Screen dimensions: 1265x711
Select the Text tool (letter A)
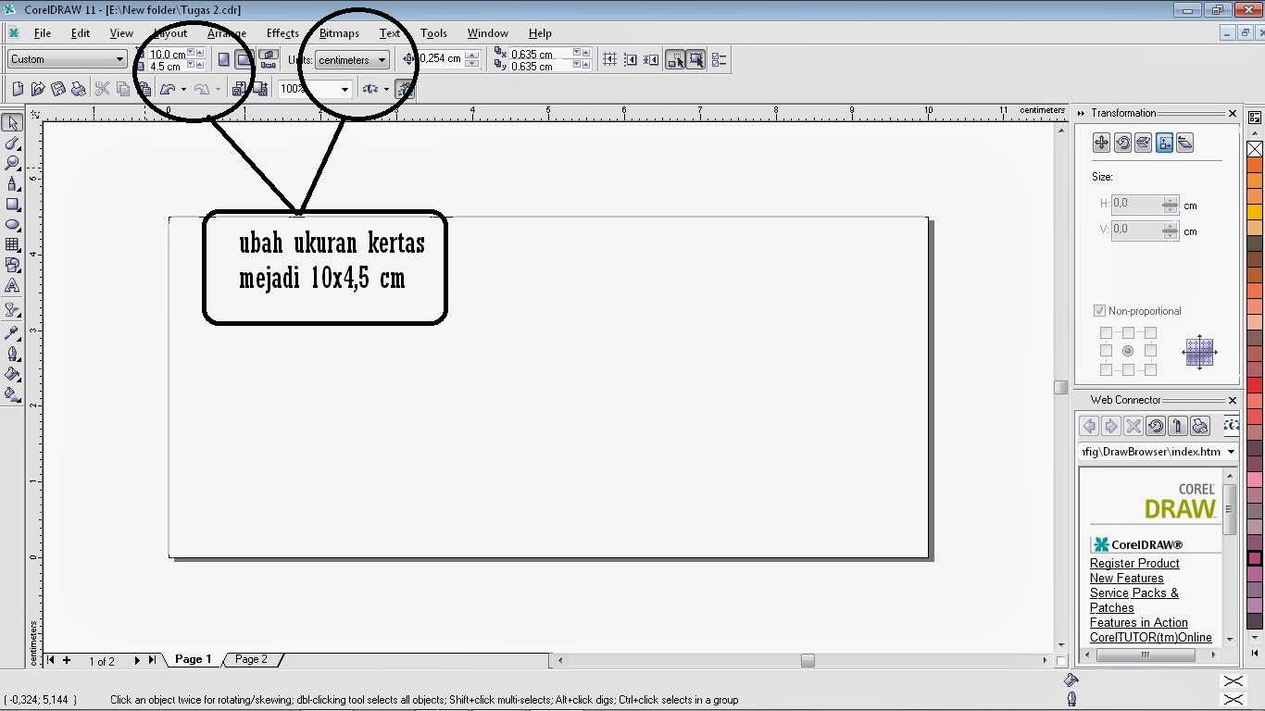12,286
